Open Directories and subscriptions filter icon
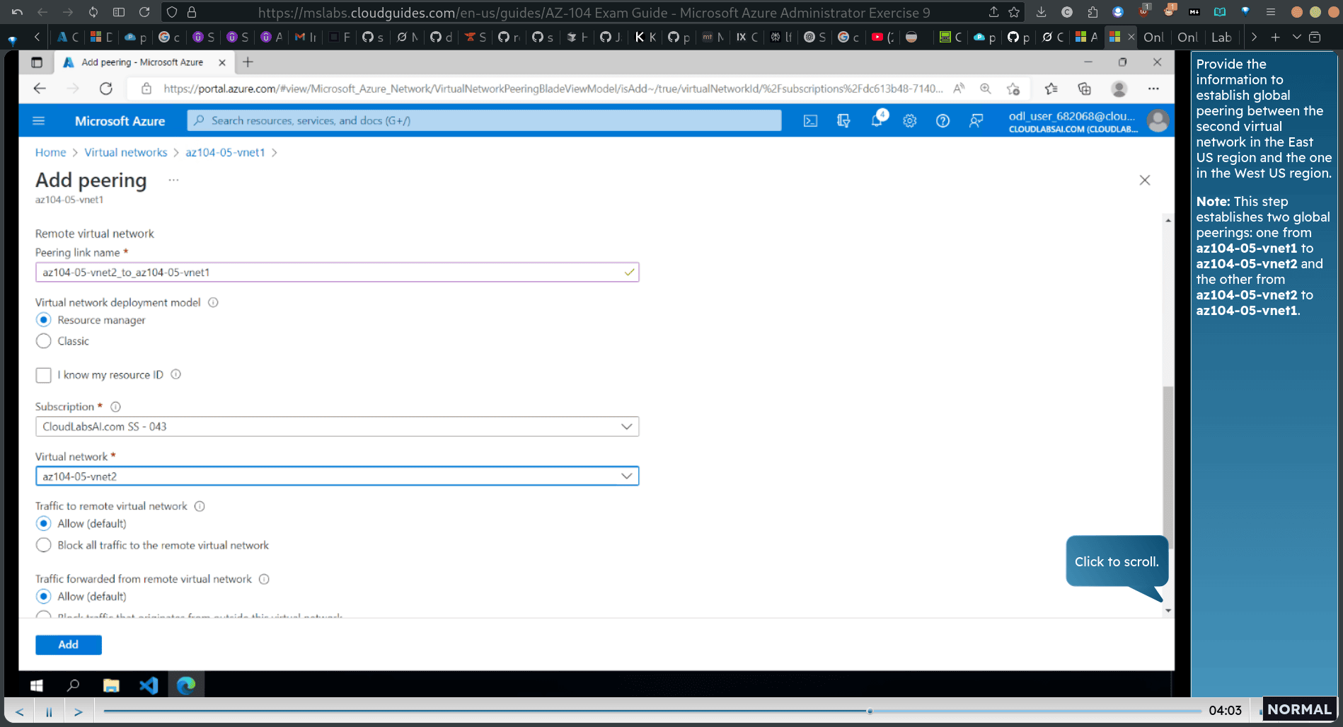The width and height of the screenshot is (1343, 727). [843, 121]
